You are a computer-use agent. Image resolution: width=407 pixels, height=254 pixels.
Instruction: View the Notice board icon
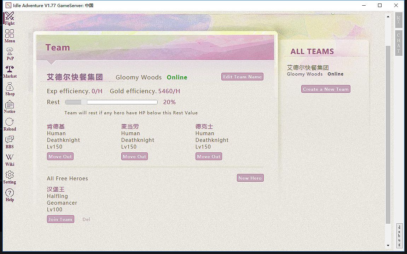pos(10,107)
